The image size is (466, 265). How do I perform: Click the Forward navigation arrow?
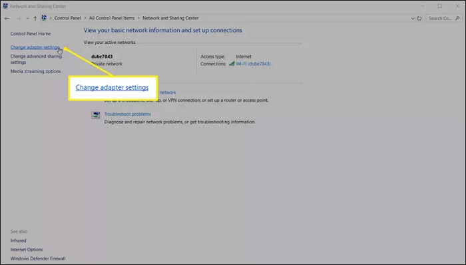pos(18,18)
